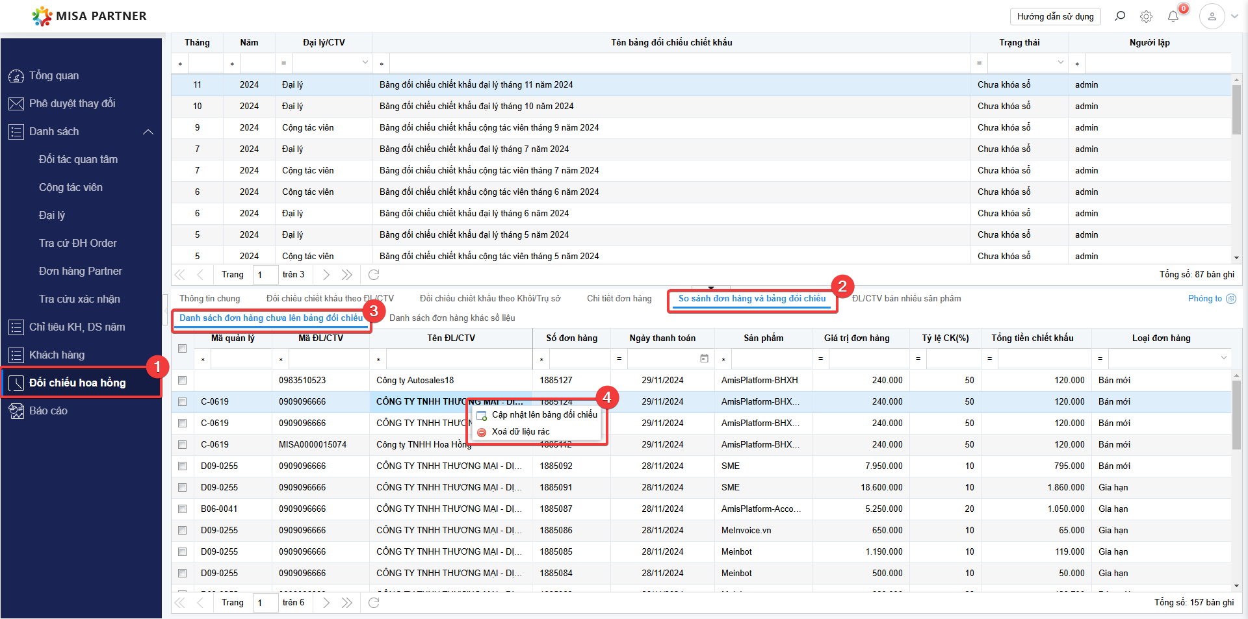Go to last page of bottom grid

point(347,603)
